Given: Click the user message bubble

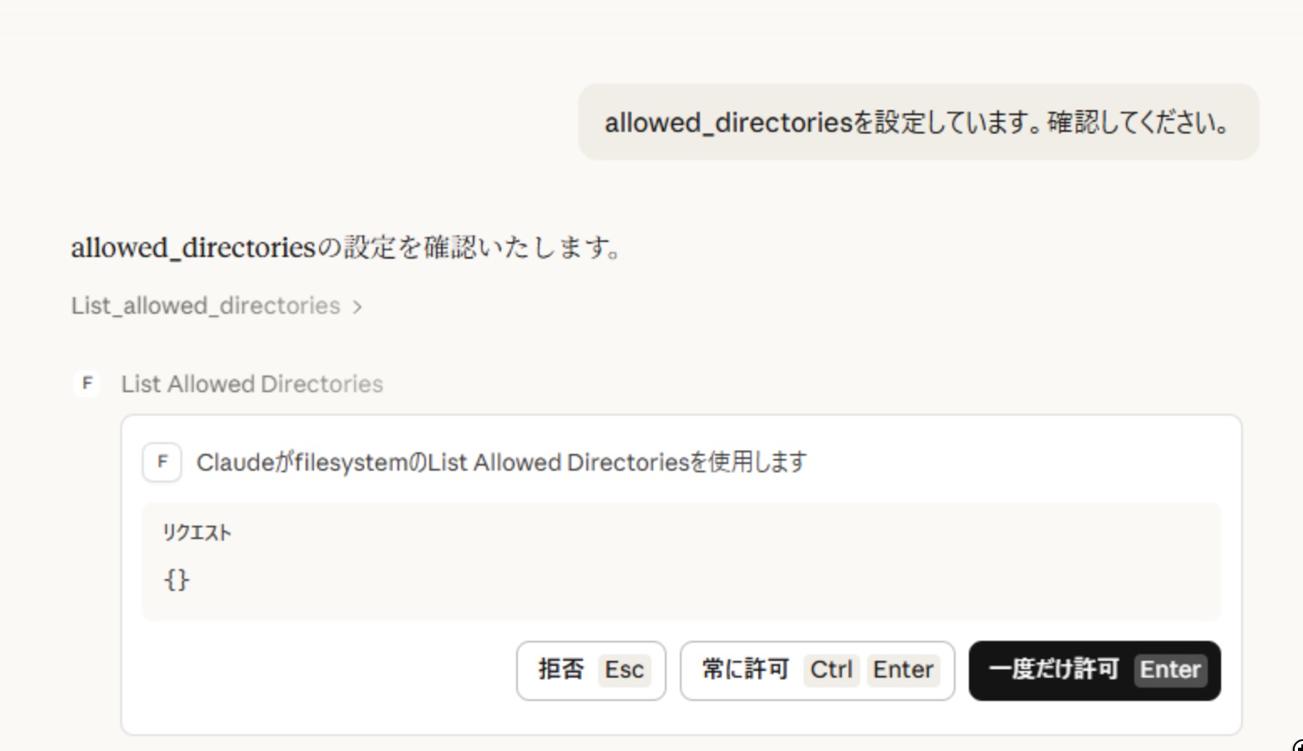Looking at the screenshot, I should click(x=917, y=123).
